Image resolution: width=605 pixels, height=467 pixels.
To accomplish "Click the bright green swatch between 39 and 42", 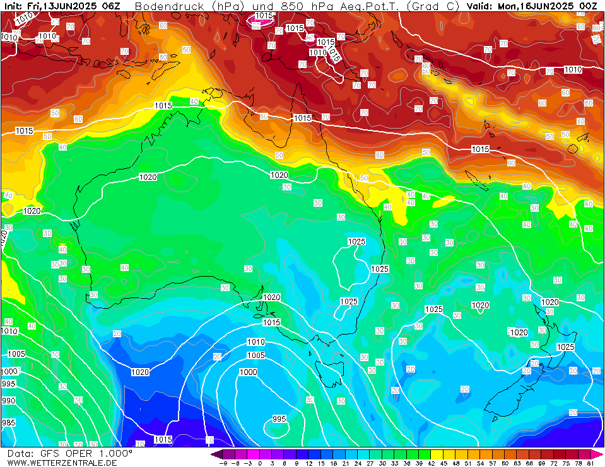I will tap(425, 454).
